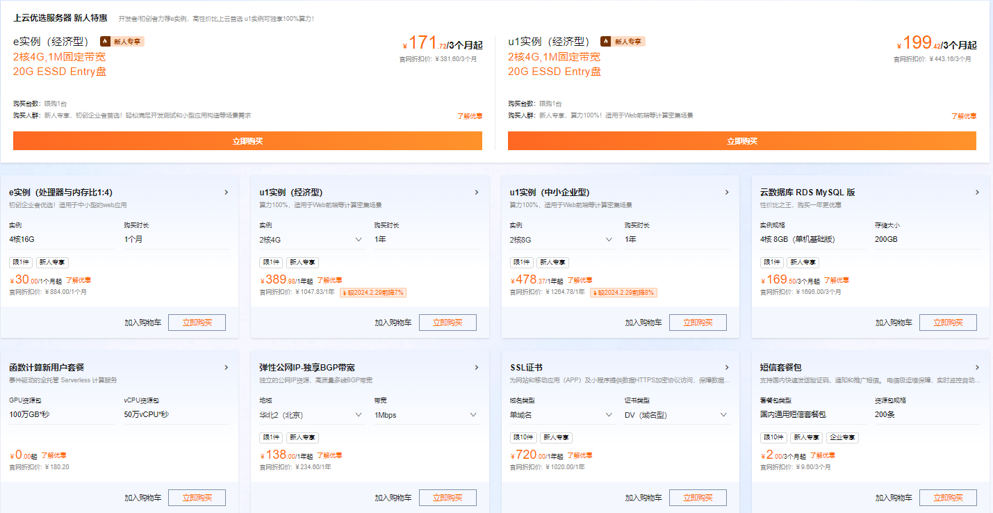Image resolution: width=993 pixels, height=513 pixels.
Task: Buy now the 云数据库 RDS MySQL card
Action: click(x=948, y=323)
